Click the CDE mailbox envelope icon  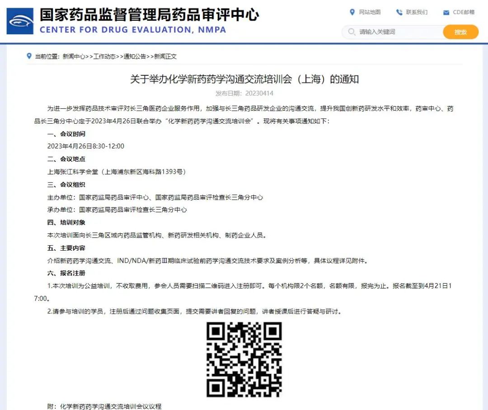(x=446, y=13)
